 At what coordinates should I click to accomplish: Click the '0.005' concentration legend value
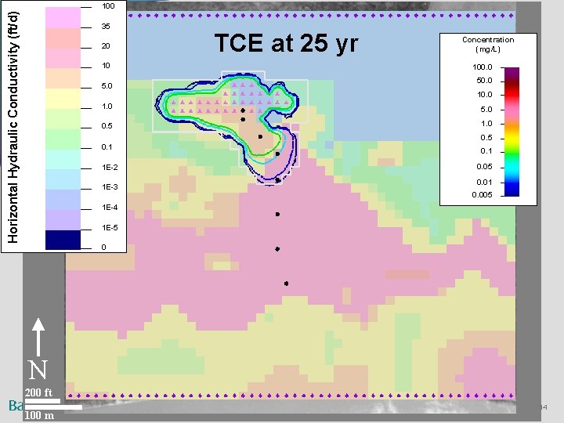pos(483,195)
